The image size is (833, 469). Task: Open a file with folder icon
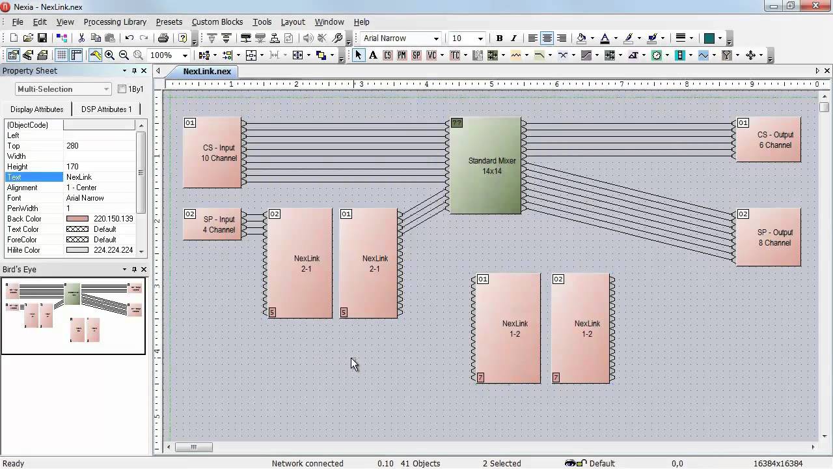[28, 38]
